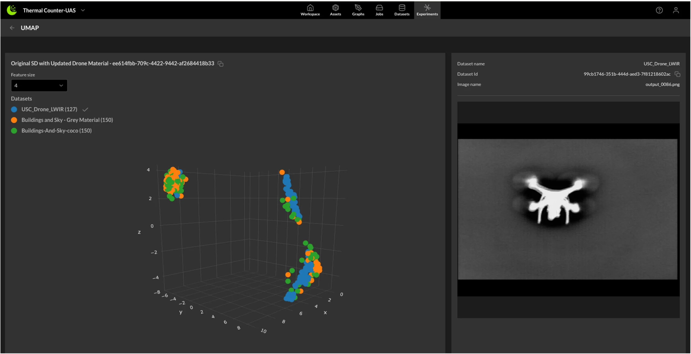691x354 pixels.
Task: Copy the experiment ID next to title
Action: pyautogui.click(x=221, y=64)
